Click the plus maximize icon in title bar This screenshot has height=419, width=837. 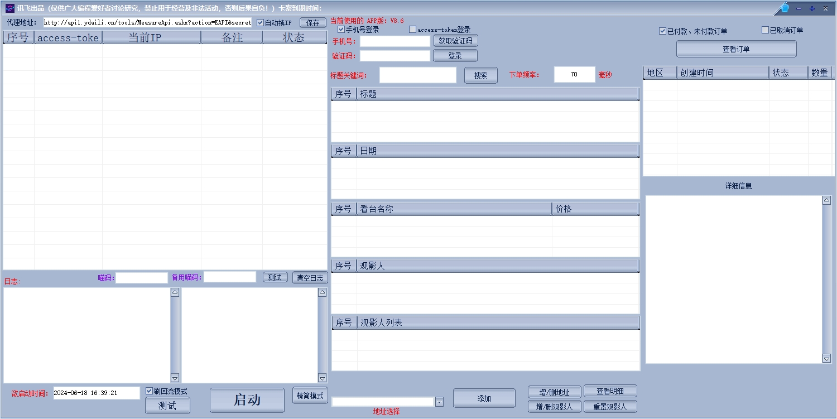[x=812, y=8]
